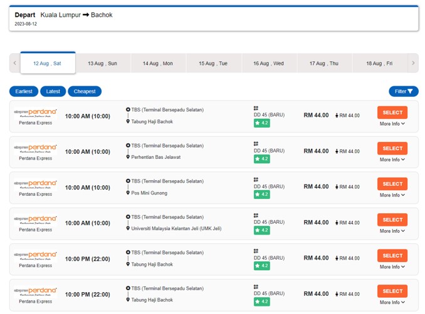Sort results by Cheapest
Screen dimensions: 425x314
pyautogui.click(x=85, y=91)
